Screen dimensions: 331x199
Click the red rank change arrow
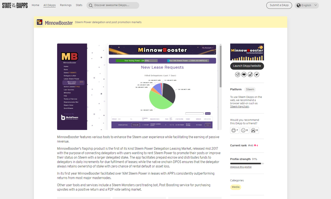(255, 146)
